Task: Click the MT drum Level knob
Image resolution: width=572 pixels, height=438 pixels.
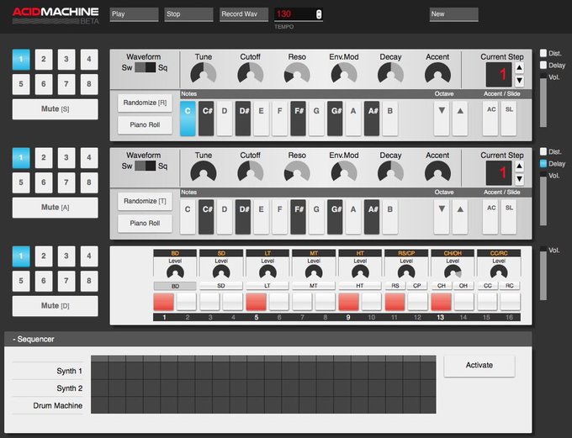Action: pos(314,272)
